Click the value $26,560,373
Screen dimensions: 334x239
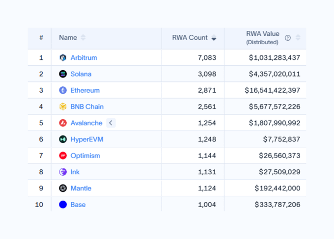(279, 156)
